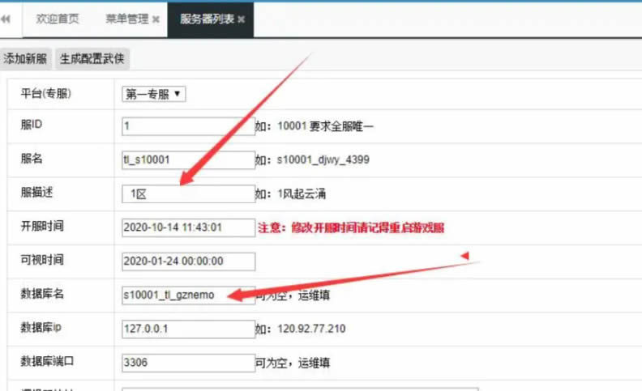The image size is (642, 391).
Task: Click the 生成配置武侠 button
Action: 92,59
